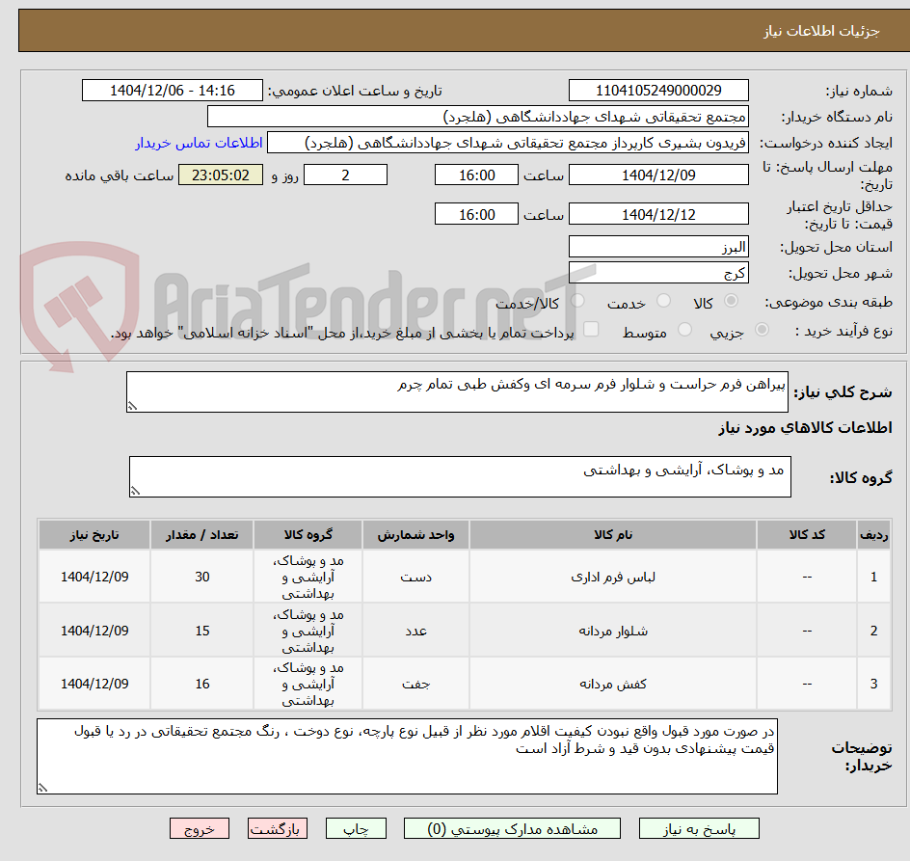Click resize handle of توضیحات خریدار box
The height and width of the screenshot is (861, 910).
[42, 788]
